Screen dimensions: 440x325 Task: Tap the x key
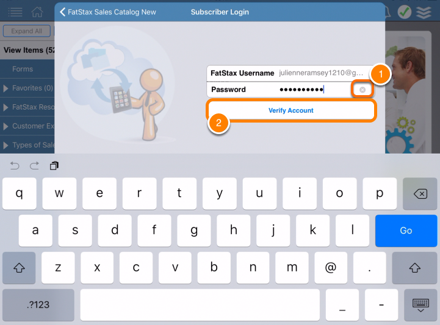(97, 268)
